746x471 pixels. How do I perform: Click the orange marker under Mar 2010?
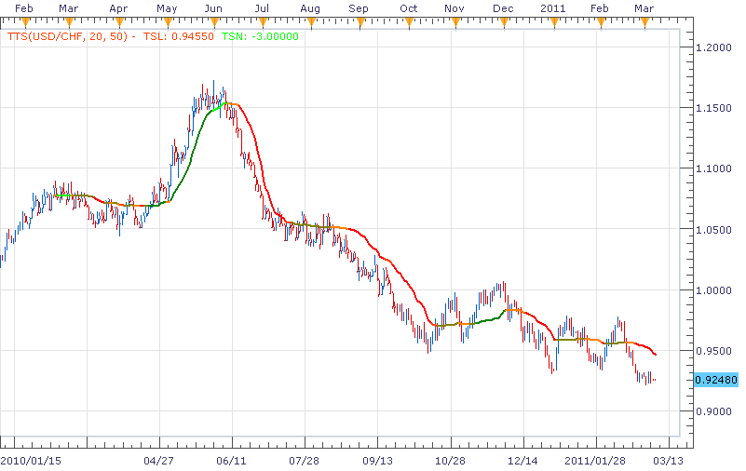tap(70, 22)
